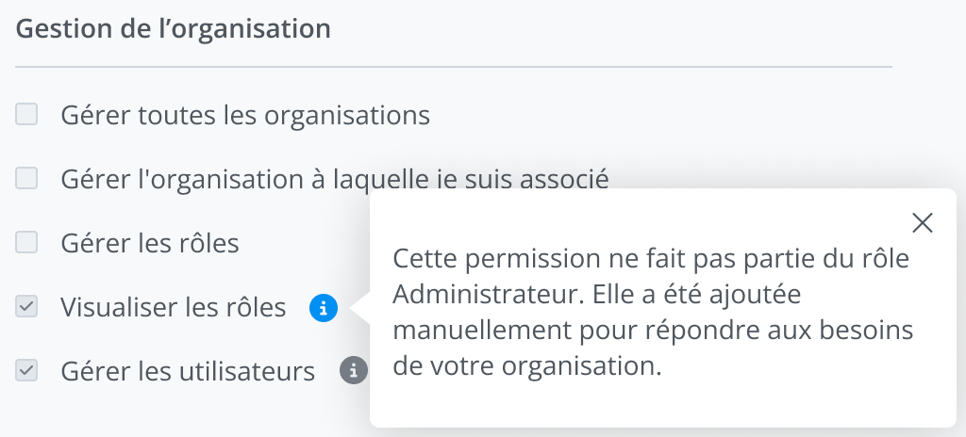Click the tooltip text starting Cette permission
966x437 pixels.
tap(651, 259)
